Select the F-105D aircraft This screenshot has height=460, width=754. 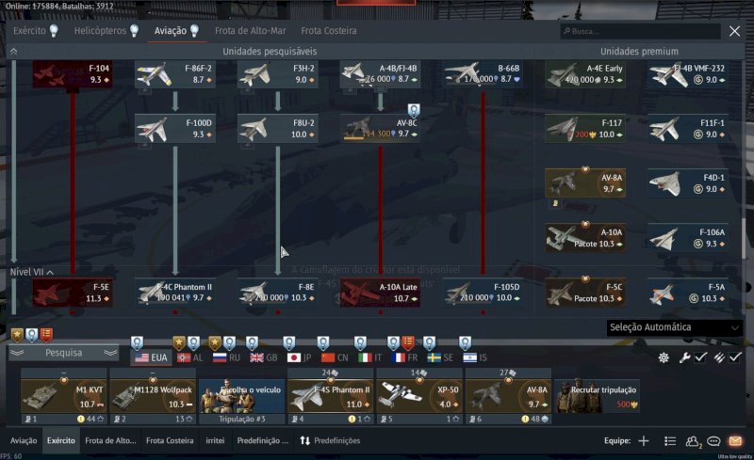(x=483, y=293)
